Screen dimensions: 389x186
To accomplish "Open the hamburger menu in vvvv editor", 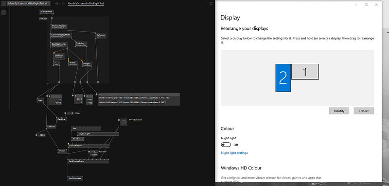I will click(x=211, y=3).
